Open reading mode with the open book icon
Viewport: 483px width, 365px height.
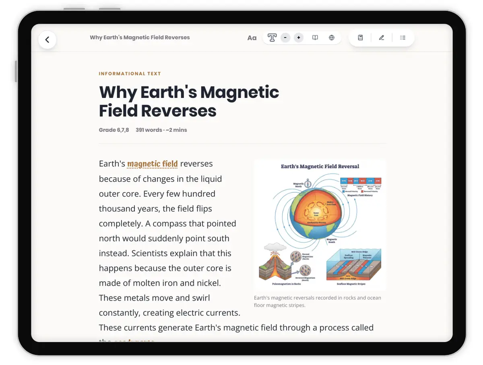tap(315, 38)
